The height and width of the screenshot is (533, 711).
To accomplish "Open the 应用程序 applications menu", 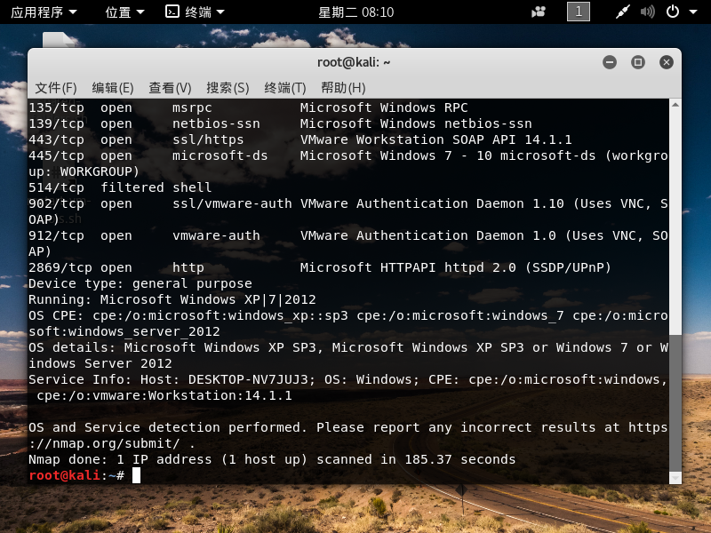I will 44,12.
